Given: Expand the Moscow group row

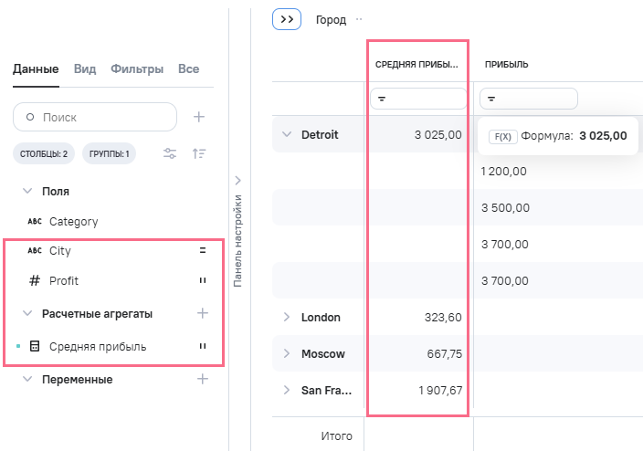Looking at the screenshot, I should pyautogui.click(x=286, y=353).
